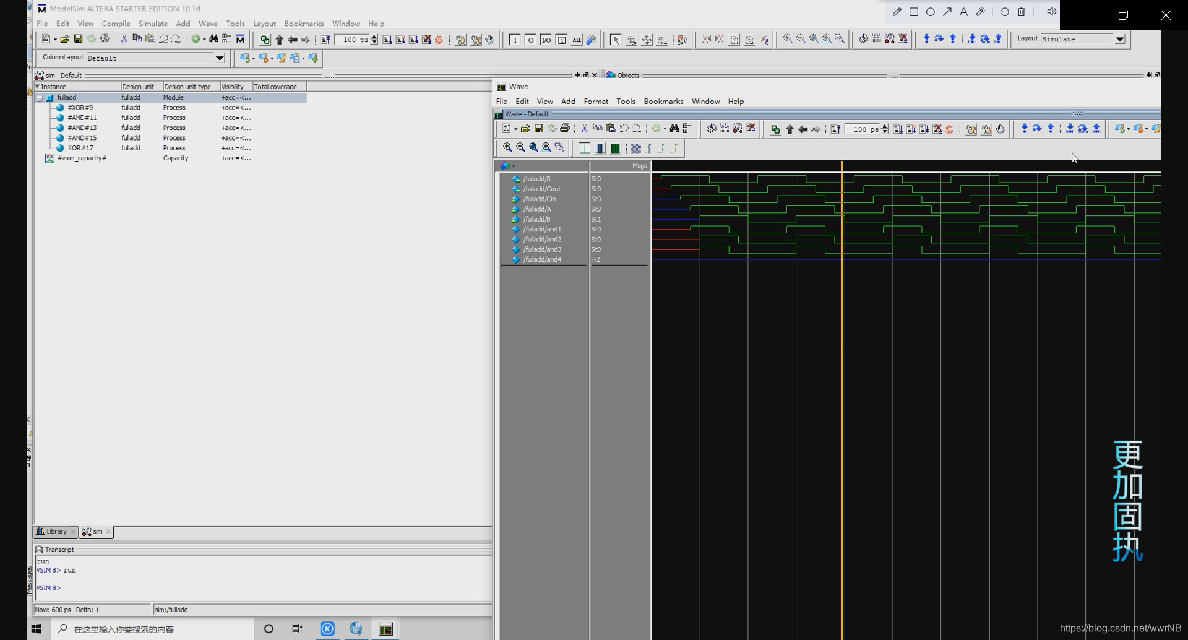This screenshot has width=1188, height=640.
Task: Select the /fulladd/and4 signal in Wave
Action: pos(542,260)
